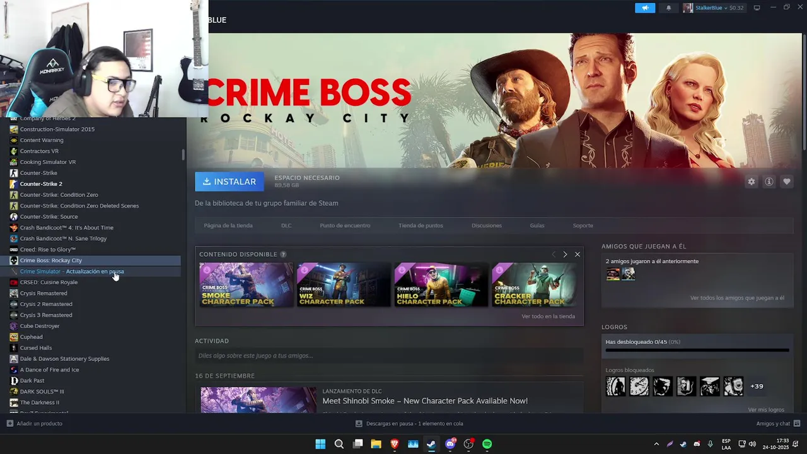Select Cooking Simulator VR game
The image size is (807, 454).
pos(48,162)
